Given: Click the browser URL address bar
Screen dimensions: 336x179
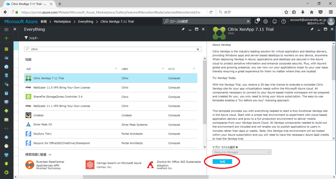Looking at the screenshot, I should (x=111, y=12).
